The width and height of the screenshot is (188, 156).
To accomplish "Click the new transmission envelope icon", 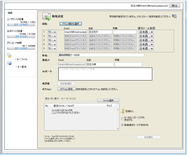I will (46, 16).
